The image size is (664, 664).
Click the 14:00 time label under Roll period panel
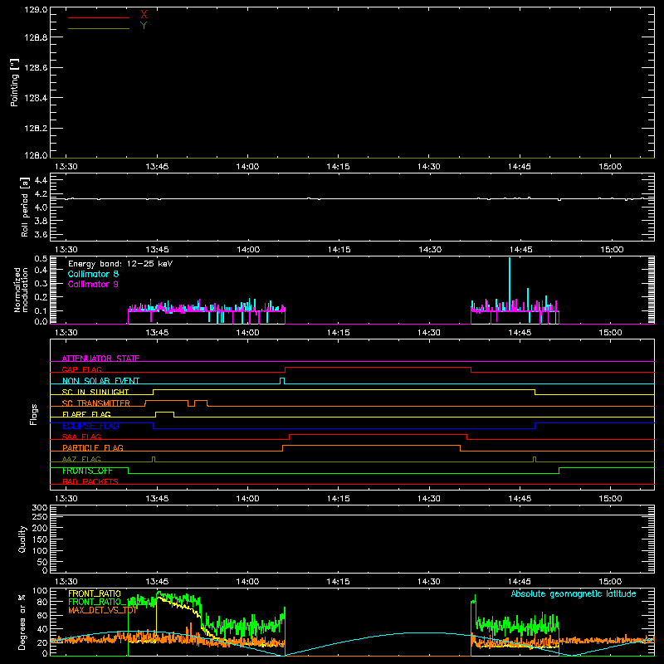(247, 250)
